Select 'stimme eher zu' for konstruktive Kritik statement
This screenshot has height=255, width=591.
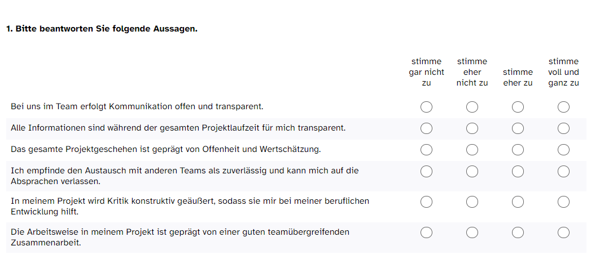click(x=518, y=202)
